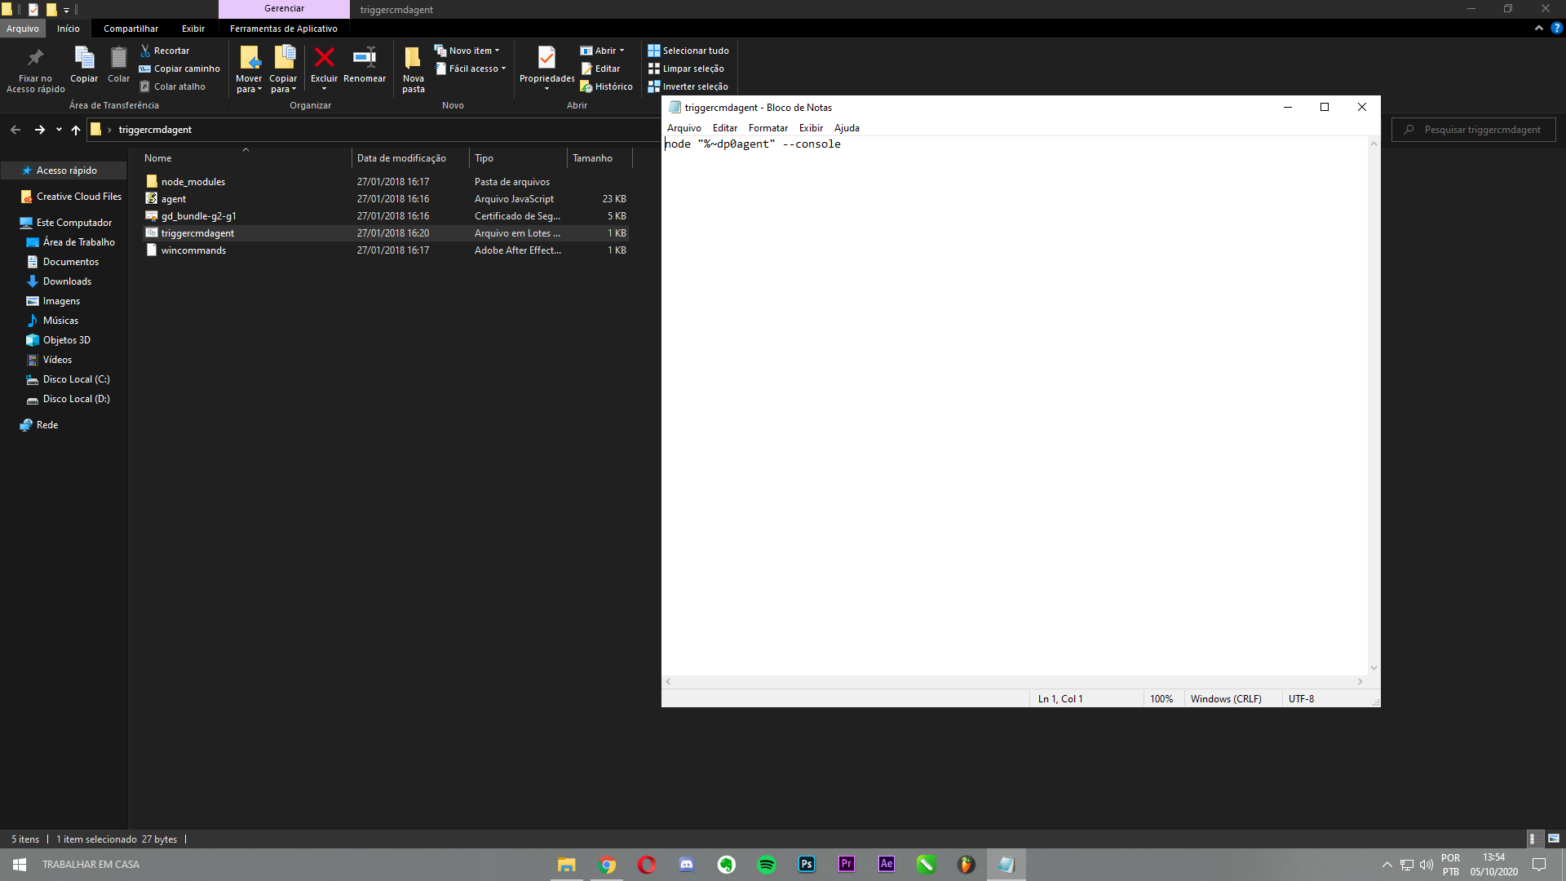Click Limpar seleção

[x=686, y=69]
